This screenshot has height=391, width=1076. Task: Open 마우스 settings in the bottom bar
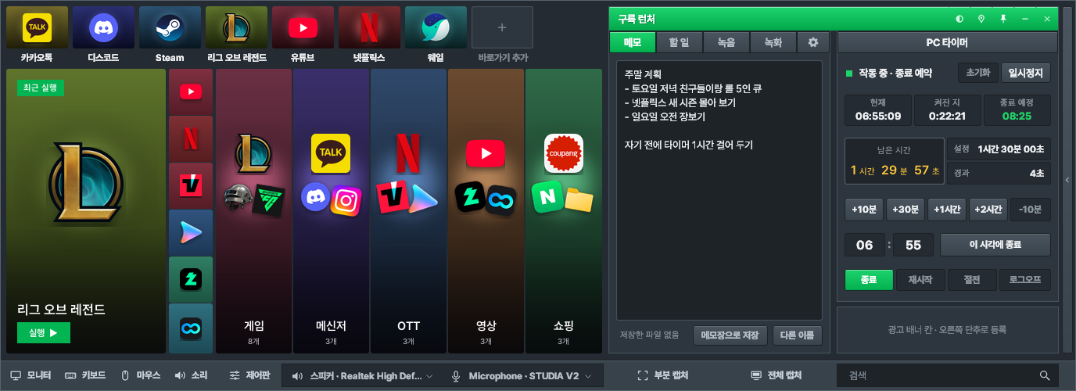point(141,376)
